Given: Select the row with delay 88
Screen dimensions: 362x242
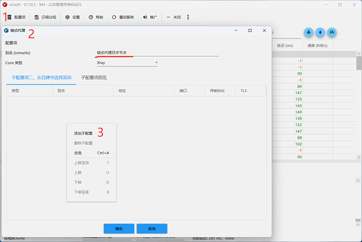Looking at the screenshot, I should (x=314, y=138).
